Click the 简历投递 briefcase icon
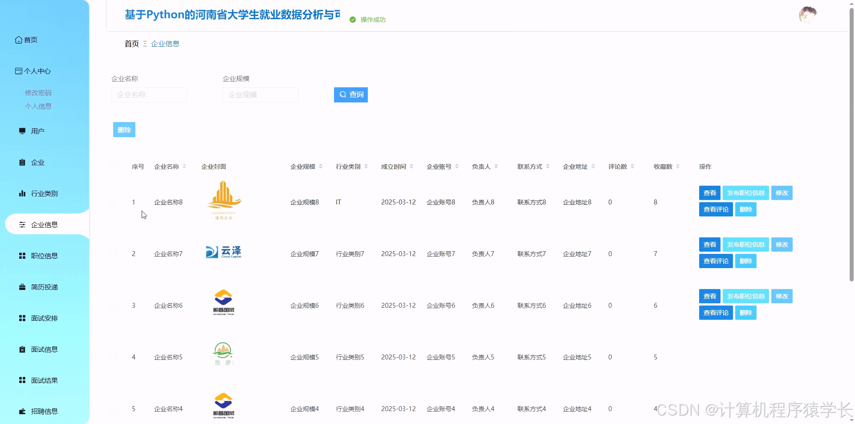This screenshot has height=424, width=855. pos(22,286)
